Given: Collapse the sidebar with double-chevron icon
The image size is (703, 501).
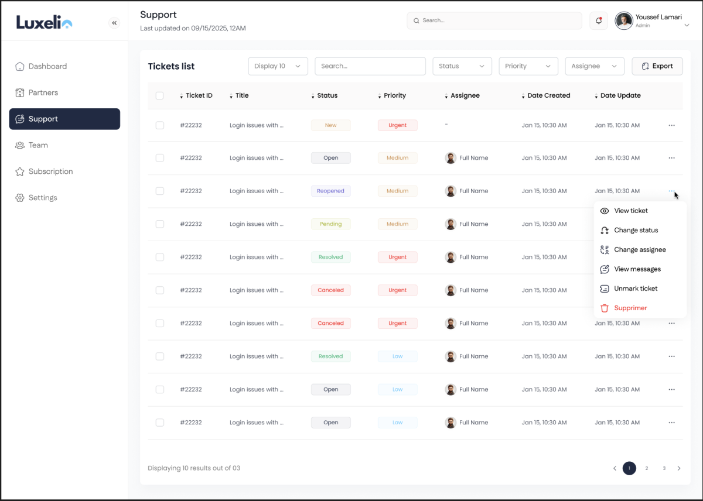Looking at the screenshot, I should pyautogui.click(x=114, y=23).
